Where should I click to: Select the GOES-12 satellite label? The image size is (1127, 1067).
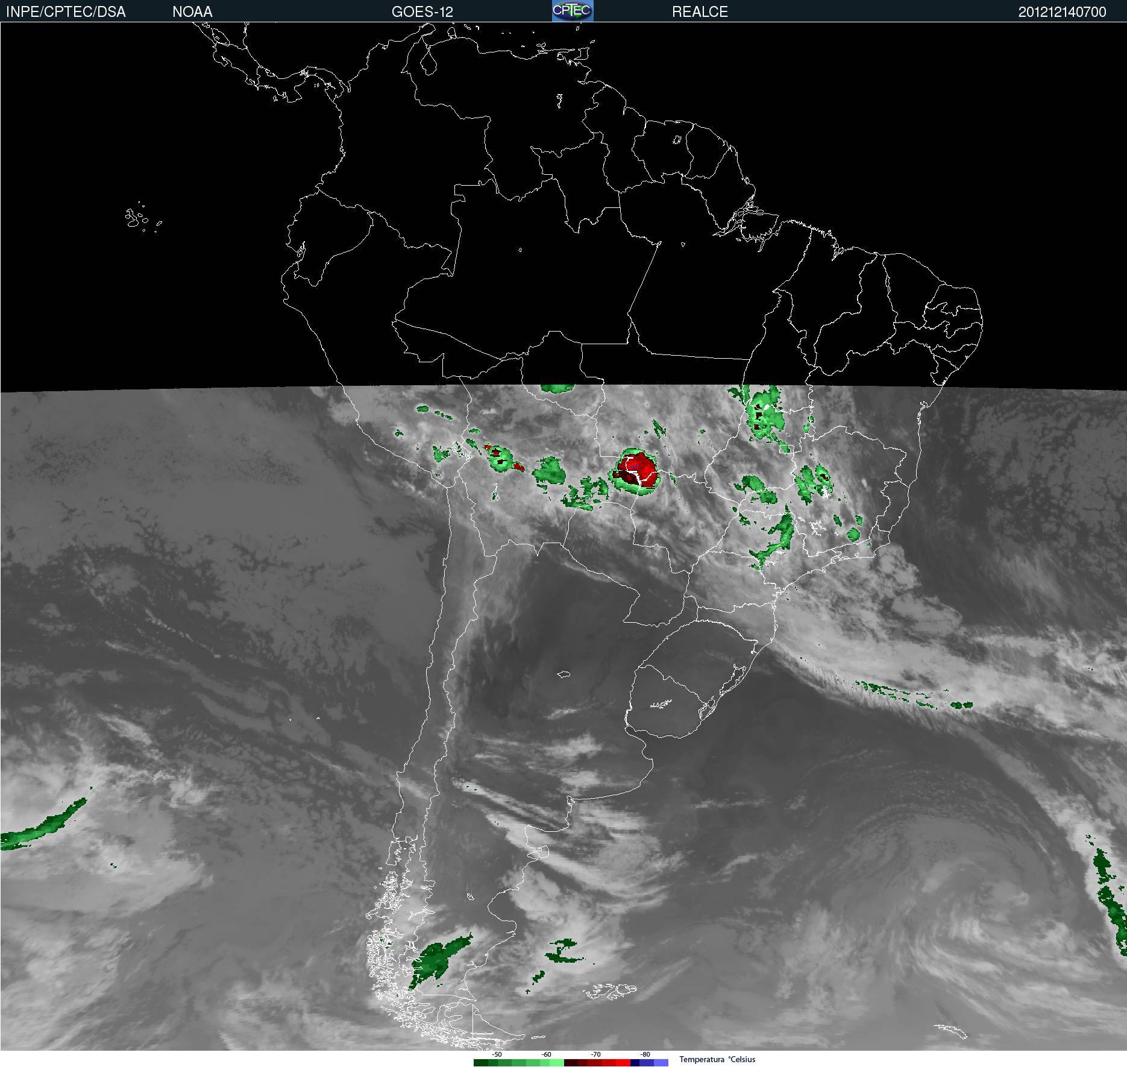click(422, 12)
